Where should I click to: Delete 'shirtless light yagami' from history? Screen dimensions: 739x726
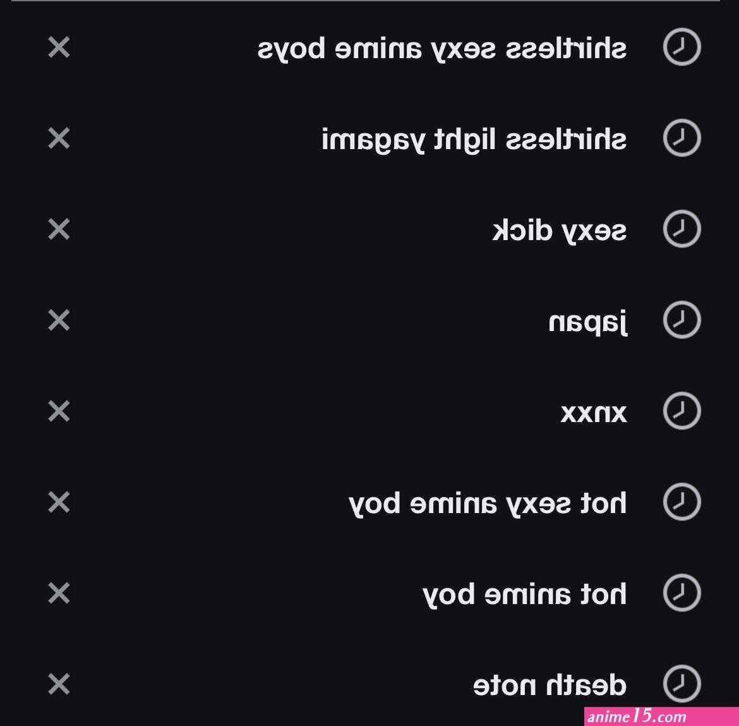coord(59,138)
